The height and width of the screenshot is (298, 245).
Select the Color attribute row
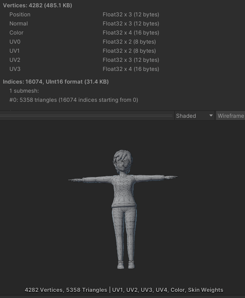(x=16, y=33)
